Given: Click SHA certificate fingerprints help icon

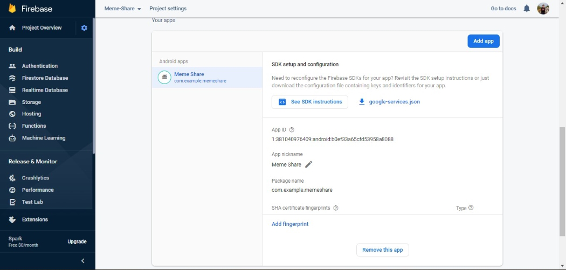Looking at the screenshot, I should tap(336, 208).
